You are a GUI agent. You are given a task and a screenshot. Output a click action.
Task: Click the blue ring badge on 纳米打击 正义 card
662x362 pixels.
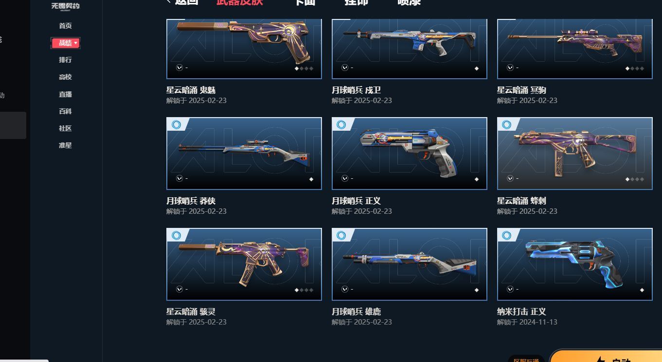507,236
